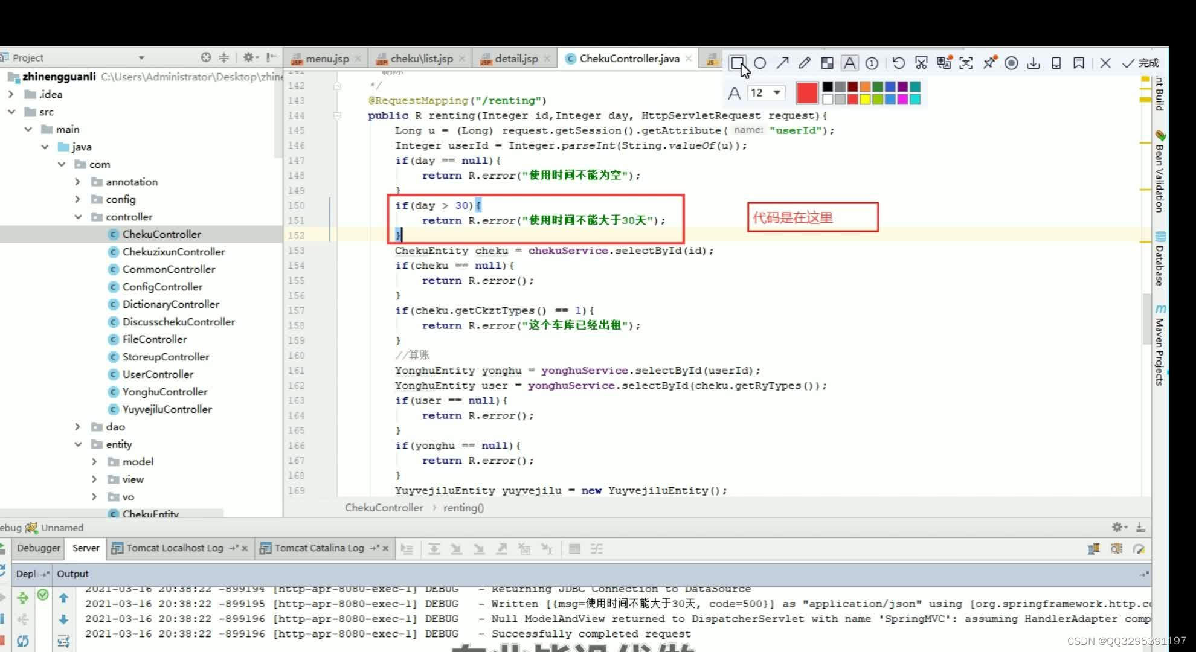Collapse the main folder

pyautogui.click(x=28, y=129)
